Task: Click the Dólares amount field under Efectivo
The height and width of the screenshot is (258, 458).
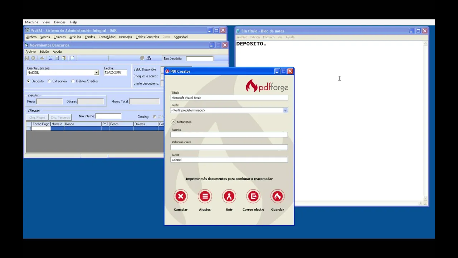Action: click(91, 102)
